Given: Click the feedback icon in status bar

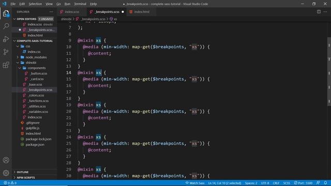Looking at the screenshot, I should point(318,183).
